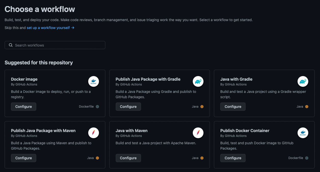Click the Suggested for this repository heading

[x=39, y=63]
